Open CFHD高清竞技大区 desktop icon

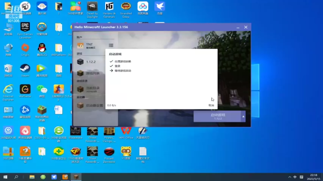point(76,155)
